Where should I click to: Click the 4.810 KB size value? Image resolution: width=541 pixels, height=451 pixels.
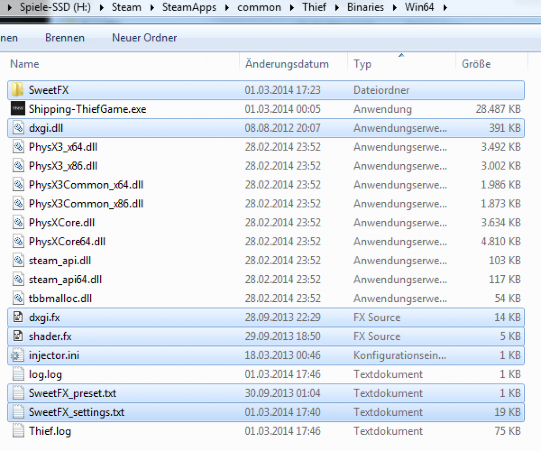[x=501, y=241]
